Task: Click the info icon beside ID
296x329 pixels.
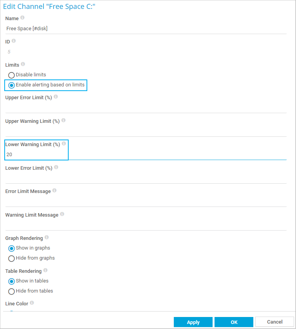Action: (x=14, y=41)
